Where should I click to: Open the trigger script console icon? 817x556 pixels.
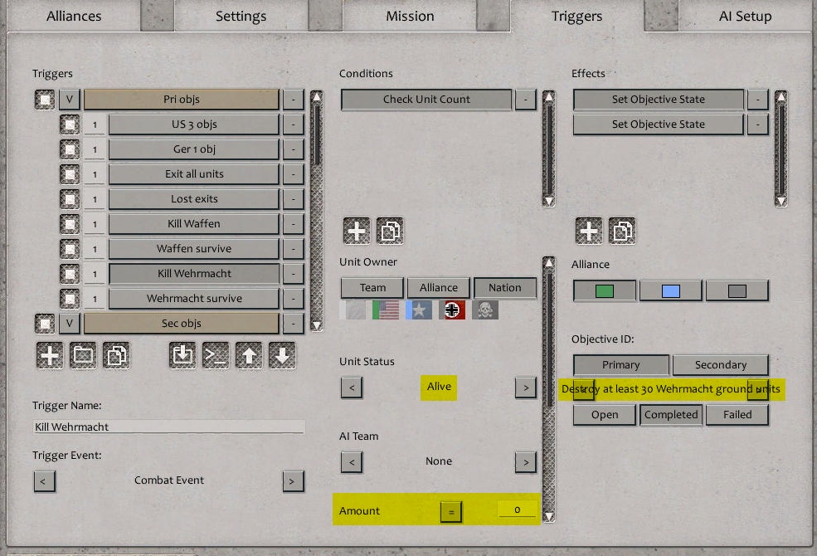(x=216, y=355)
